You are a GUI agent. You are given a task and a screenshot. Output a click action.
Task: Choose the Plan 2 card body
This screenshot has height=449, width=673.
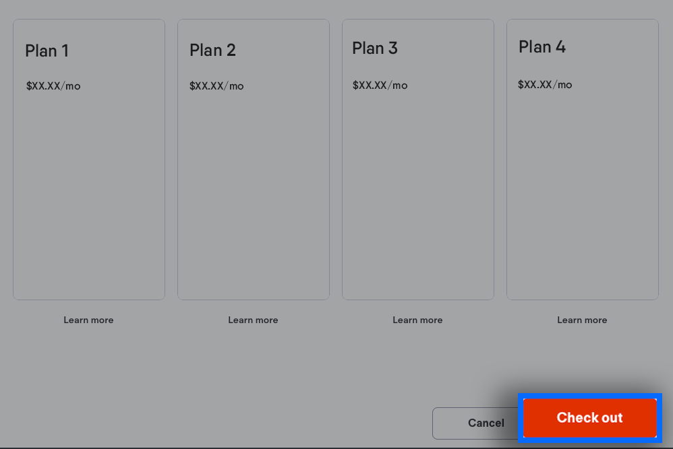pyautogui.click(x=254, y=195)
